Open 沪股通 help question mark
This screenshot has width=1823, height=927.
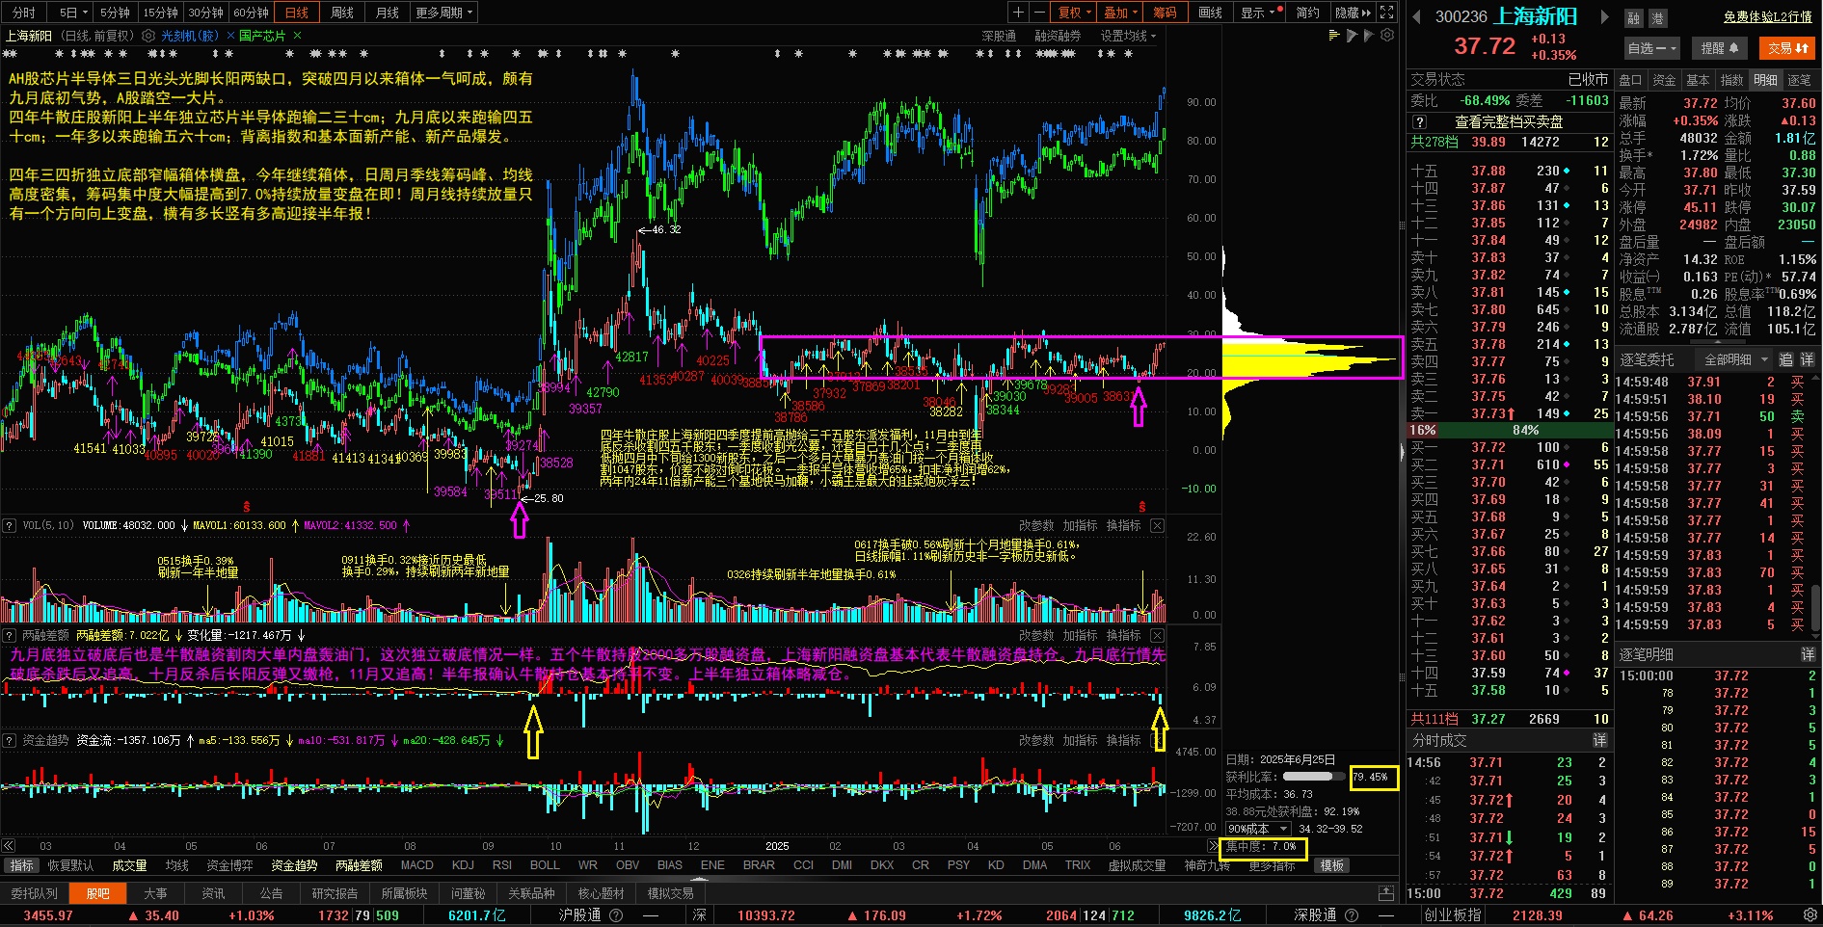coord(616,915)
